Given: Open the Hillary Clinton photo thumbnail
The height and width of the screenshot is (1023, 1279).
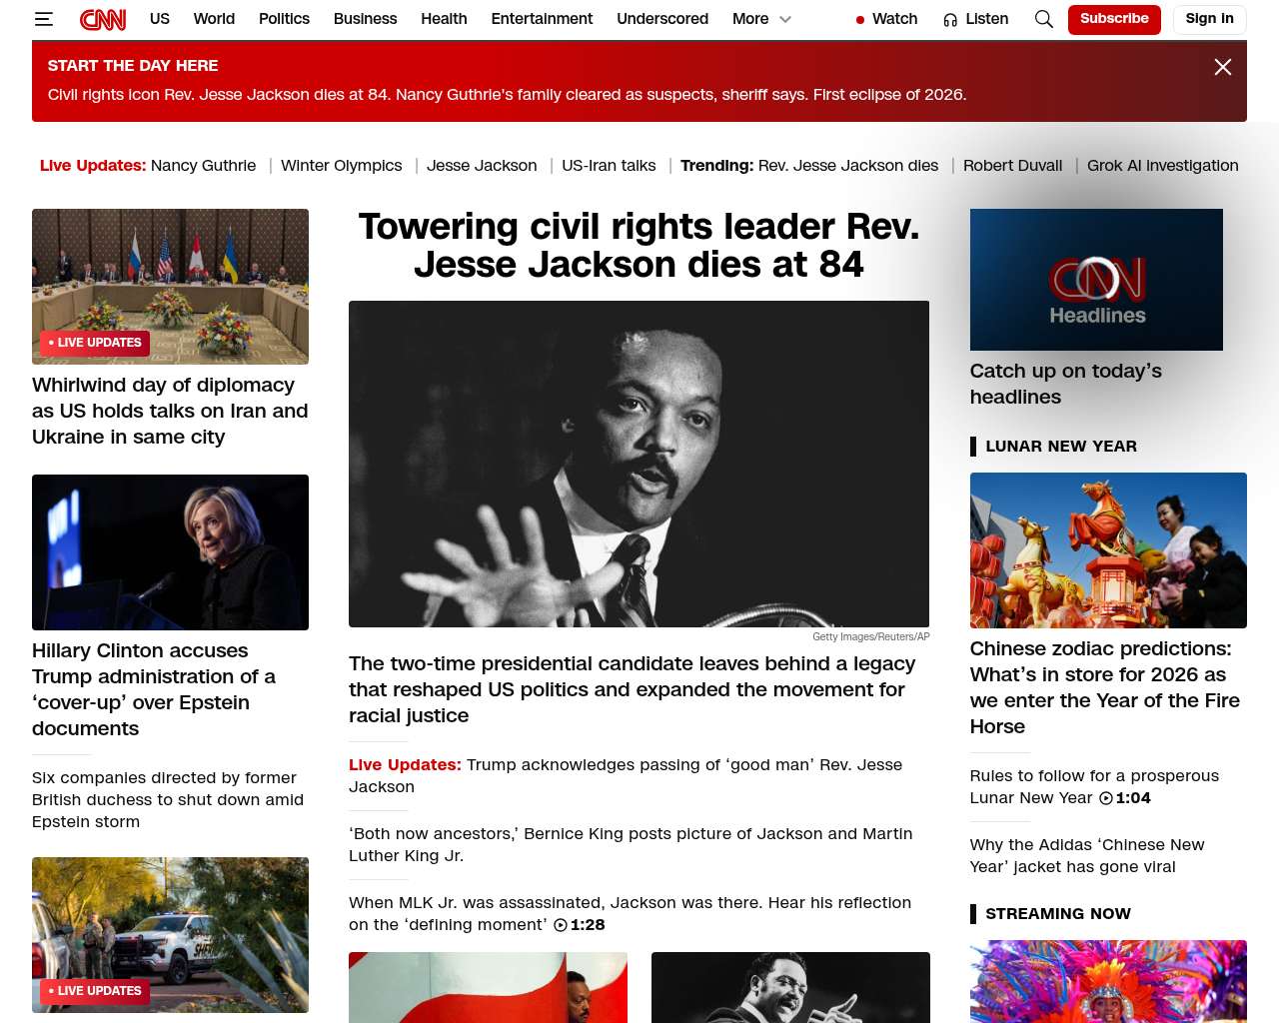Looking at the screenshot, I should point(170,552).
